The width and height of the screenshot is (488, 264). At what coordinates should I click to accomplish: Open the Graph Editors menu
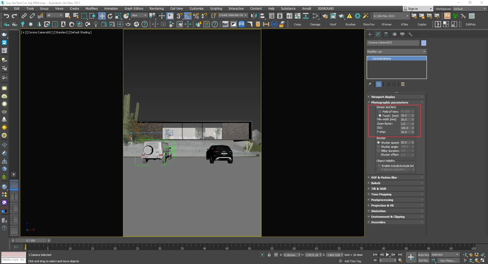click(134, 8)
